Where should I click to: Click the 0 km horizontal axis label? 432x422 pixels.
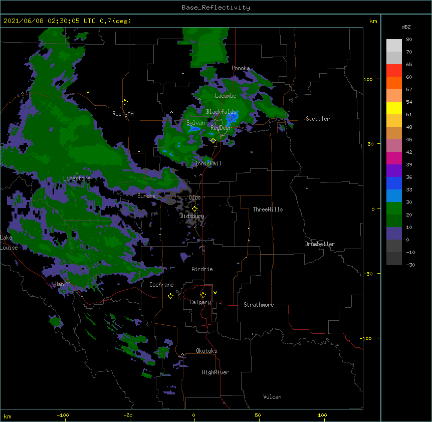point(193,415)
